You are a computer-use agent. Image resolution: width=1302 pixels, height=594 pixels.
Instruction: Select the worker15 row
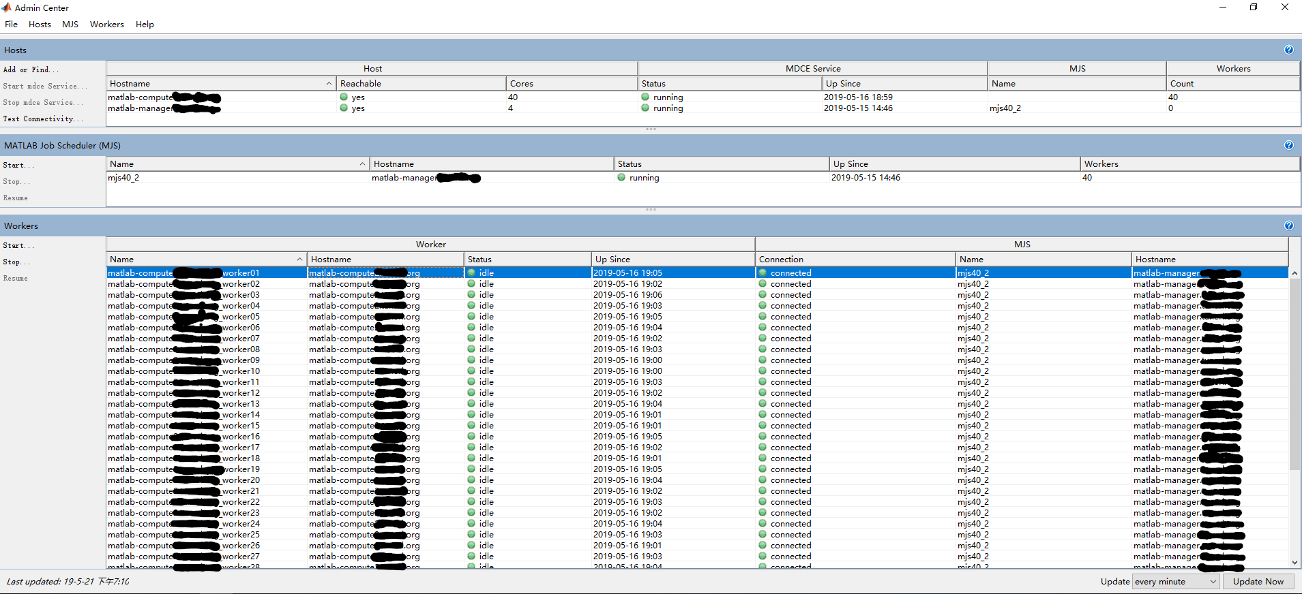click(x=697, y=426)
